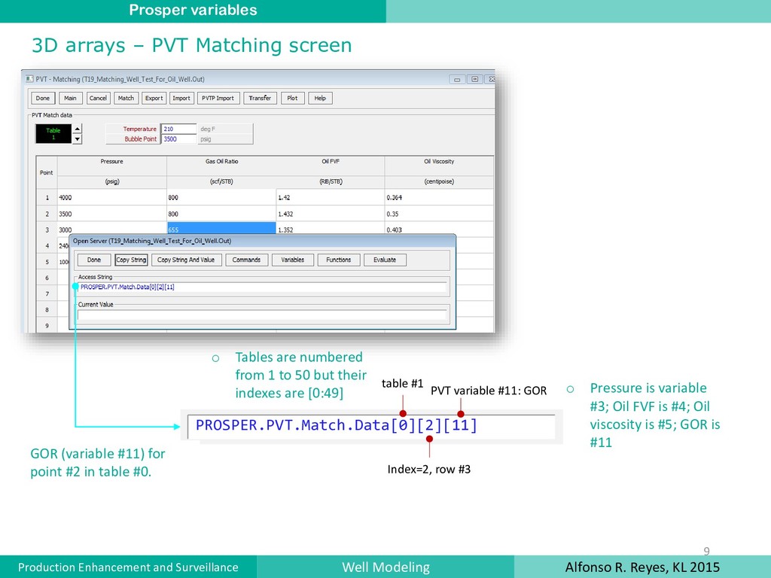Click the Transfer button
This screenshot has width=771, height=578.
pyautogui.click(x=260, y=99)
